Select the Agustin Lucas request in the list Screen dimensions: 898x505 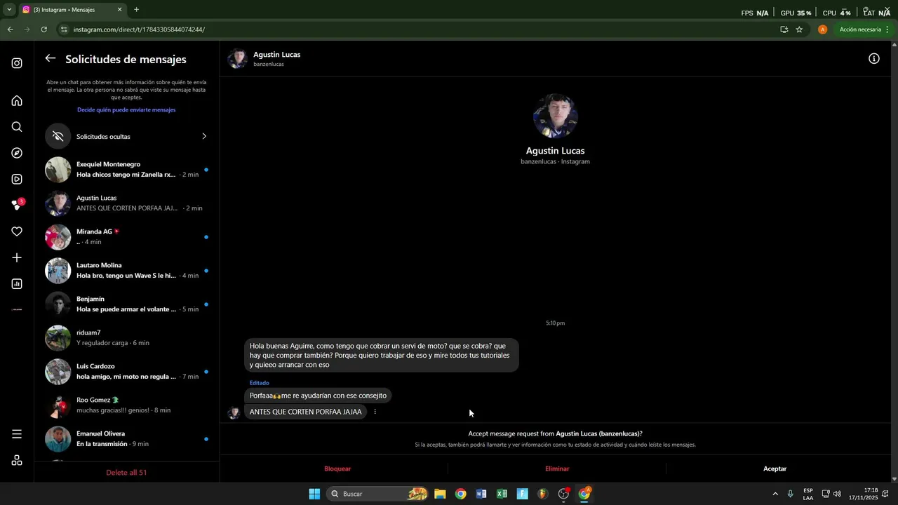coord(127,203)
